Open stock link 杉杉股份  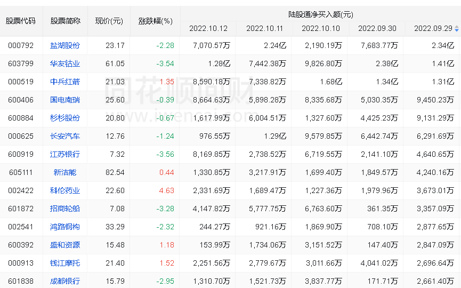pos(65,118)
